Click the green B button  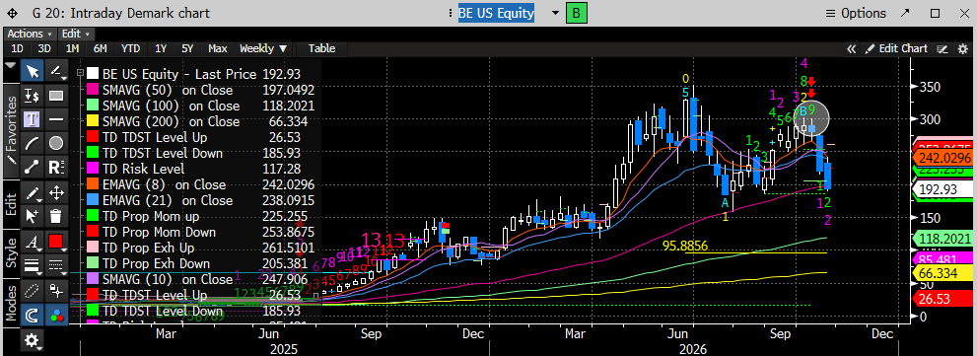(x=576, y=13)
